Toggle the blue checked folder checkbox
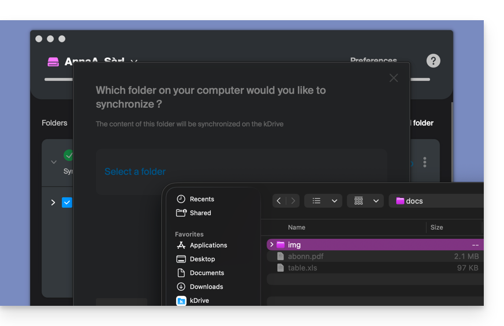Image resolution: width=504 pixels, height=326 pixels. pos(67,203)
